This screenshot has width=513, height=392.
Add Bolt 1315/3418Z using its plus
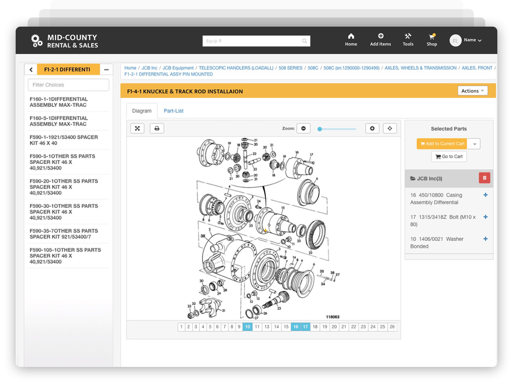[485, 217]
